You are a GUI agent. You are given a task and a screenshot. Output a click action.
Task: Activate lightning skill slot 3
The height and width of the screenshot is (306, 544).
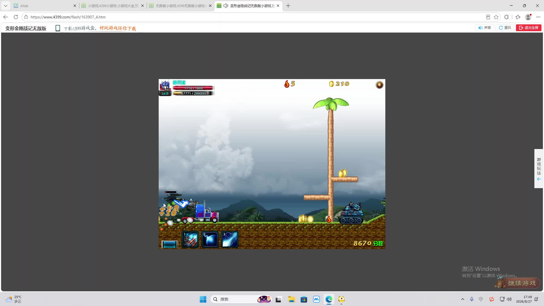[229, 239]
